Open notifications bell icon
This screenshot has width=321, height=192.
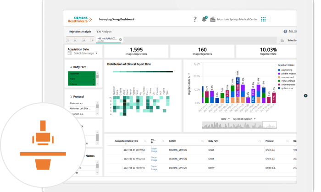tap(204, 19)
